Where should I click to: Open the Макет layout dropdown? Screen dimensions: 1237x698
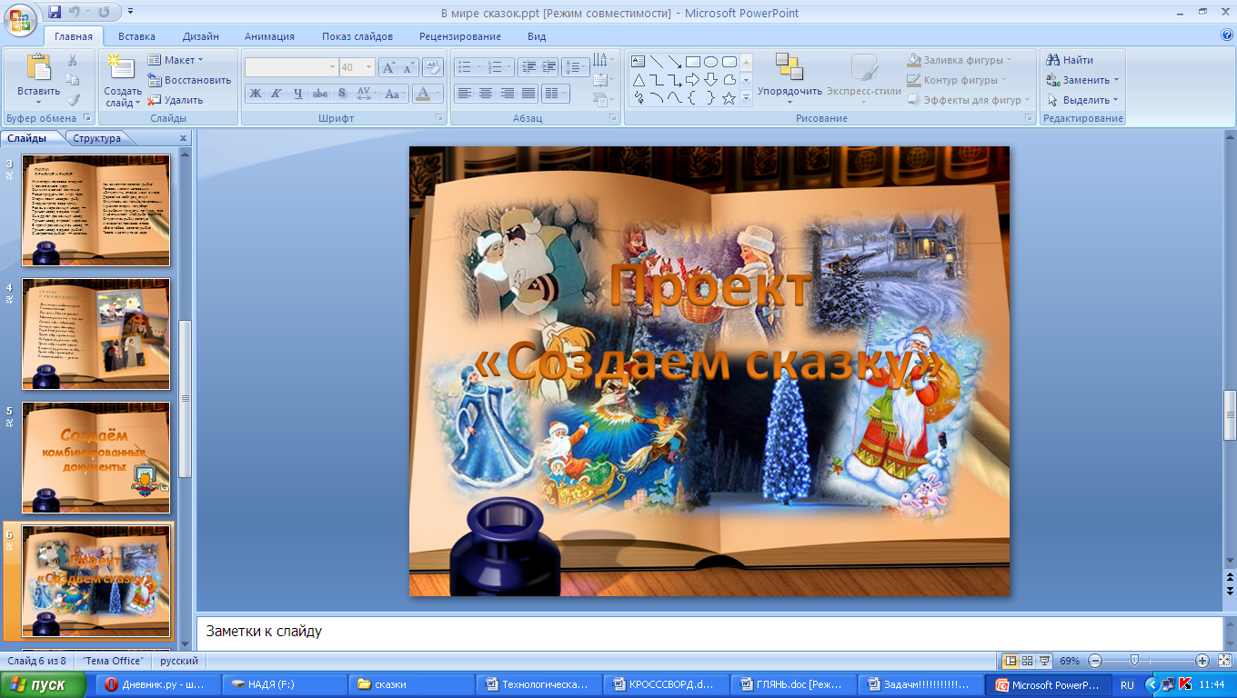[x=176, y=60]
